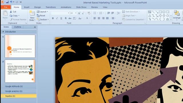Align text left

click(95, 18)
